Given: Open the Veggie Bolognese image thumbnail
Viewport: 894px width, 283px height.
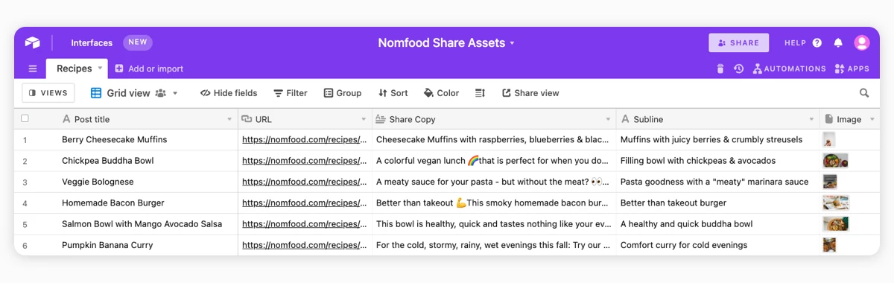Looking at the screenshot, I should (830, 182).
